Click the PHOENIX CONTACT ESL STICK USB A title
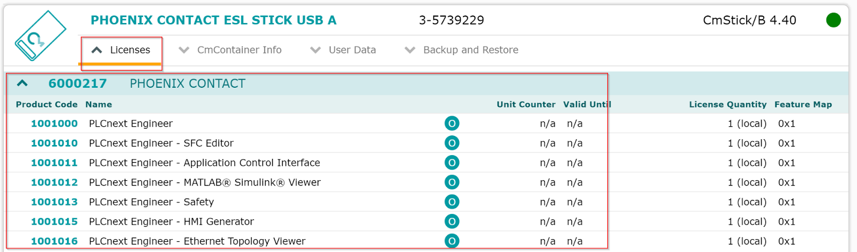 coord(214,20)
